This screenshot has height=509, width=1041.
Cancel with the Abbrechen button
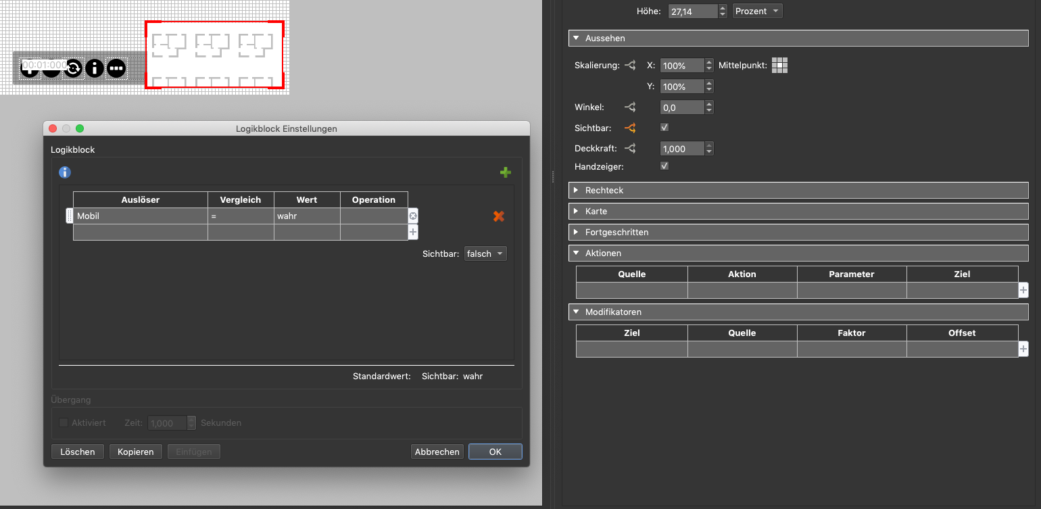tap(437, 452)
